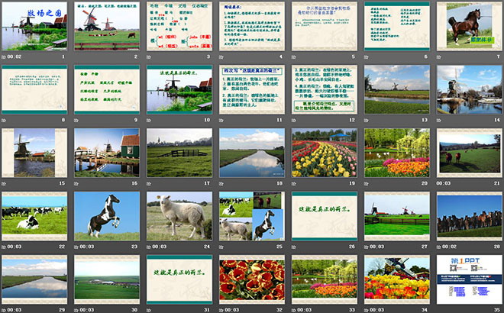Click the transition star icon below slide 28

click(441, 247)
